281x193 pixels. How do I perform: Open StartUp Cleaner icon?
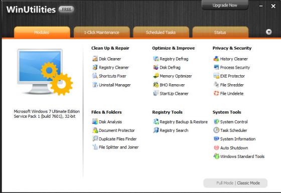156,93
